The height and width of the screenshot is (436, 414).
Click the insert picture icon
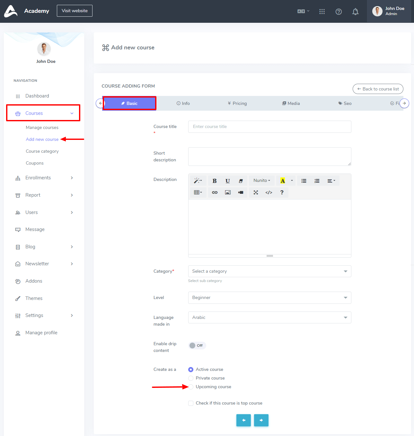pos(228,192)
